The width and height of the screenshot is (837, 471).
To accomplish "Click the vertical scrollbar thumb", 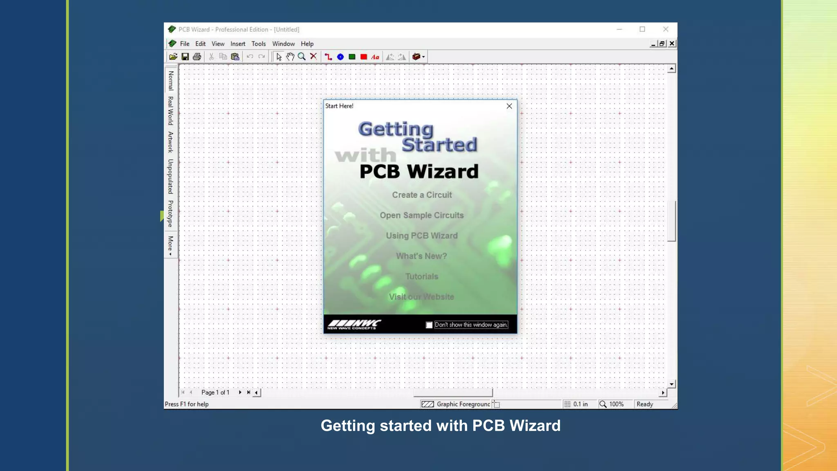I will (671, 221).
